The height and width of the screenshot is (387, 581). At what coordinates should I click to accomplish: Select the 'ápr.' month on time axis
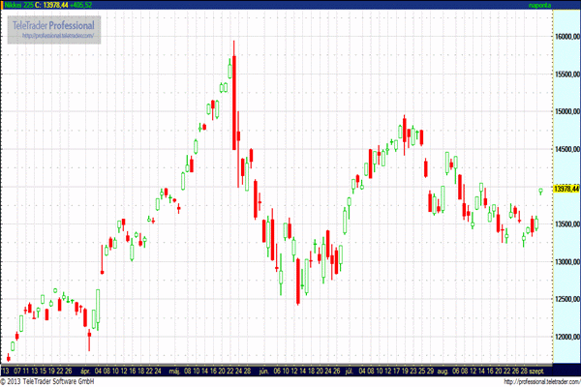pyautogui.click(x=85, y=370)
